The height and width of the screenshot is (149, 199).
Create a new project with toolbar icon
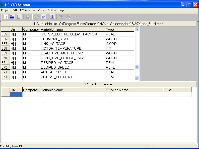point(6,17)
